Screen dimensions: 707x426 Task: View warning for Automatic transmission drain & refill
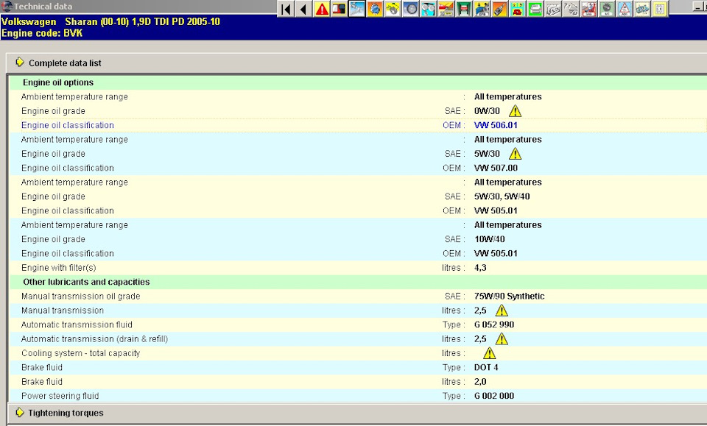502,338
